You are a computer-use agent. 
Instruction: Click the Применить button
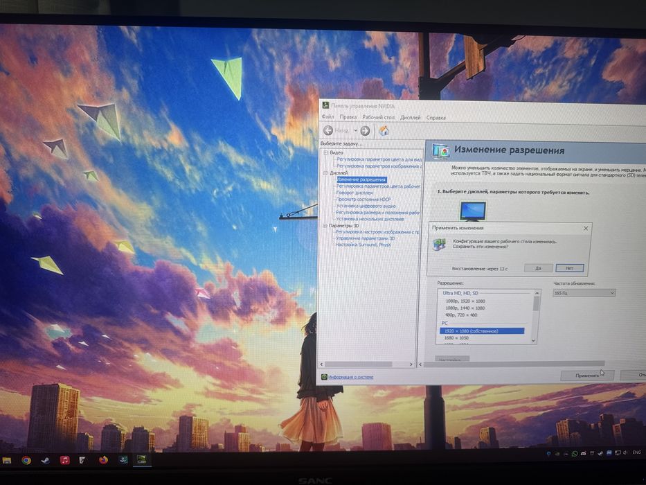point(587,376)
